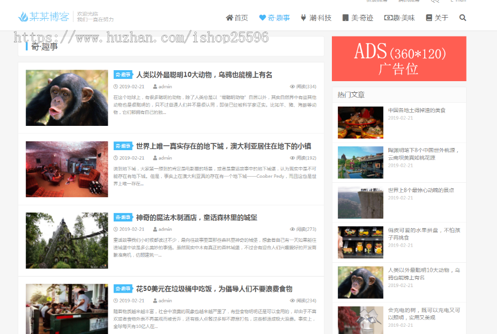Open article 神奇的魔法木制酒店 title
Screen dimensions: 497x334
(x=197, y=218)
